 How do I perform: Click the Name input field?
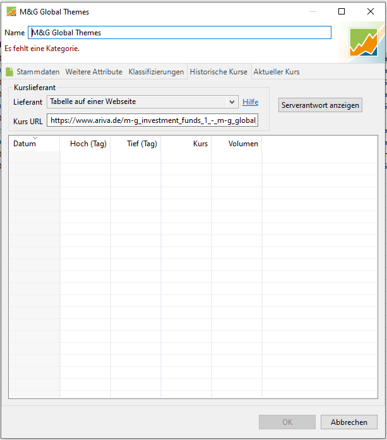[x=179, y=33]
